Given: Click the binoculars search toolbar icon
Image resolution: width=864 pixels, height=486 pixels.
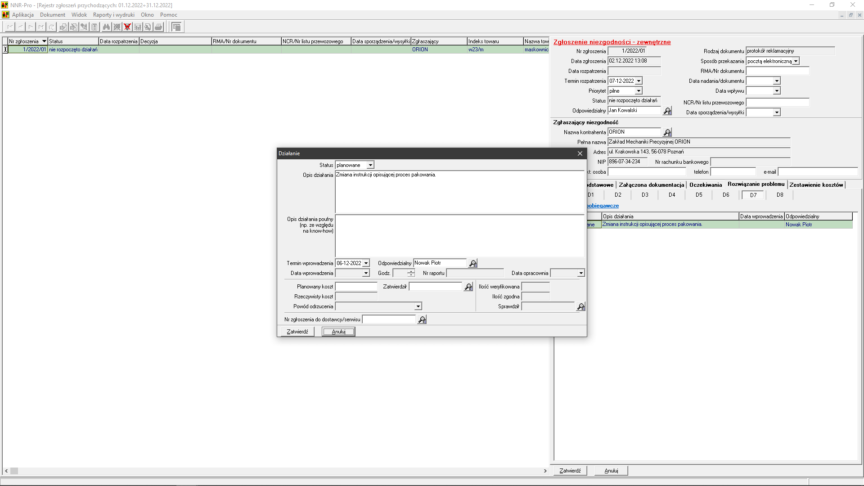Looking at the screenshot, I should coord(106,27).
